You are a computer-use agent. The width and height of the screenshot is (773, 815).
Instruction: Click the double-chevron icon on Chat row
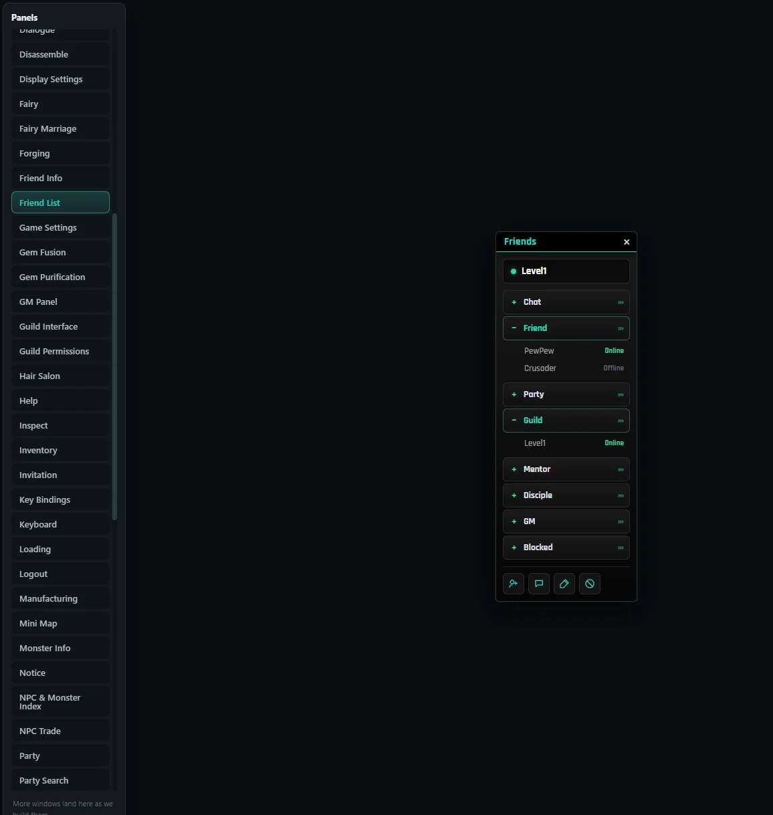[621, 302]
